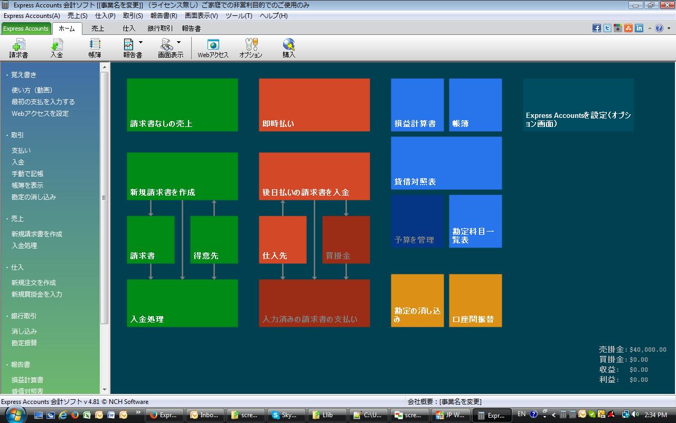Click 新規買掛金を入力 sidebar link
Screen dimensions: 676x423
click(37, 295)
